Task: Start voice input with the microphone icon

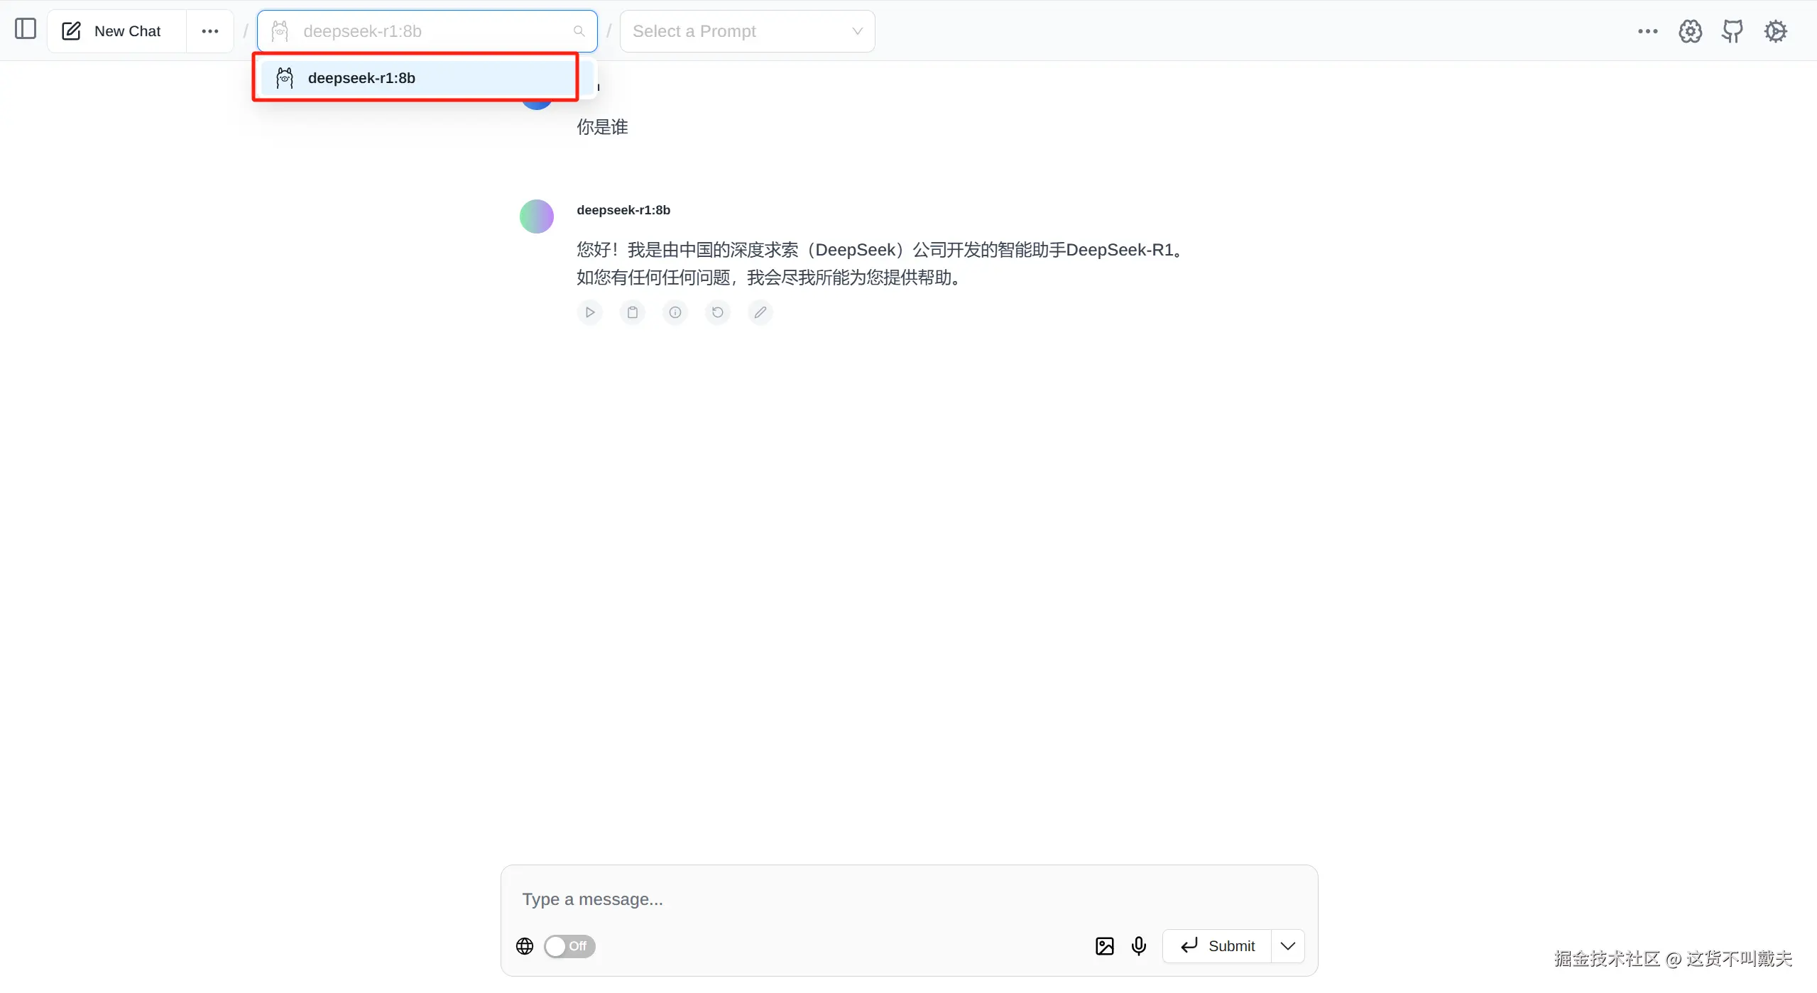Action: (1139, 946)
